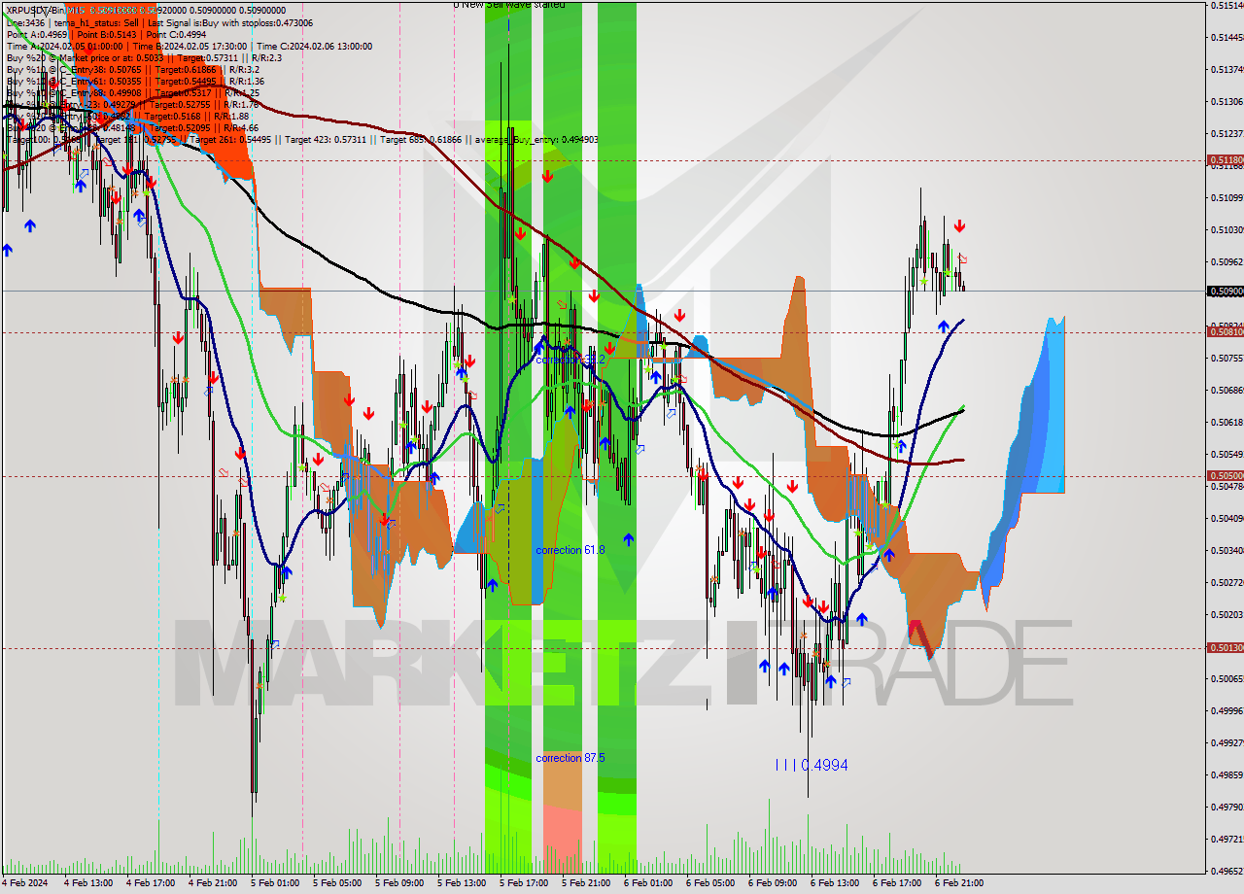Click the red 0.50810 price level tag
The width and height of the screenshot is (1244, 894).
(x=1225, y=331)
